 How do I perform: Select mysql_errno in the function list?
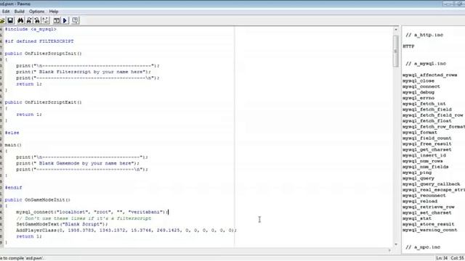click(418, 98)
